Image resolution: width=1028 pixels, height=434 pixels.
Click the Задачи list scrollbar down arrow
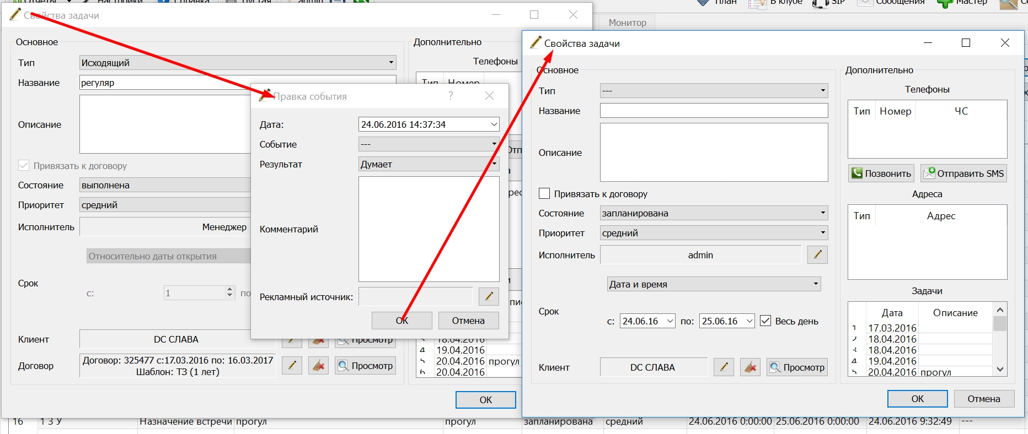[x=1000, y=370]
